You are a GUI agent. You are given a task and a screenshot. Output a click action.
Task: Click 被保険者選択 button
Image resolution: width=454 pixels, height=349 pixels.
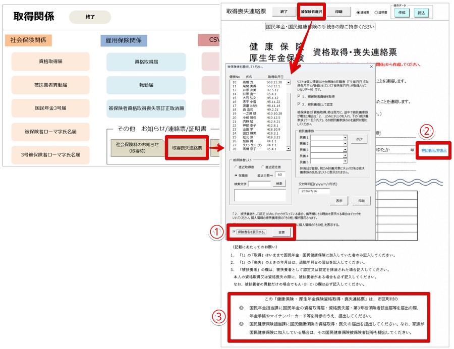(x=311, y=12)
